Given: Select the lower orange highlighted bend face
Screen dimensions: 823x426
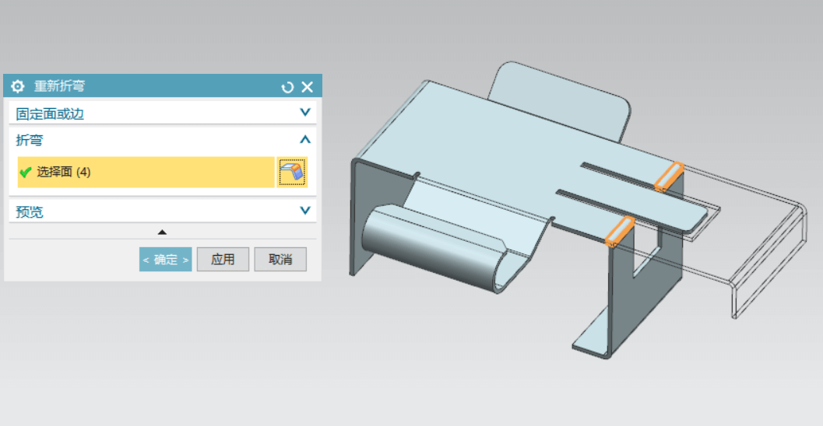Looking at the screenshot, I should [x=620, y=232].
